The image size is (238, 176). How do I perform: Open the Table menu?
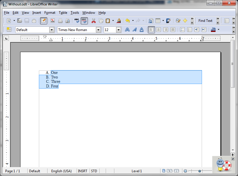click(63, 13)
